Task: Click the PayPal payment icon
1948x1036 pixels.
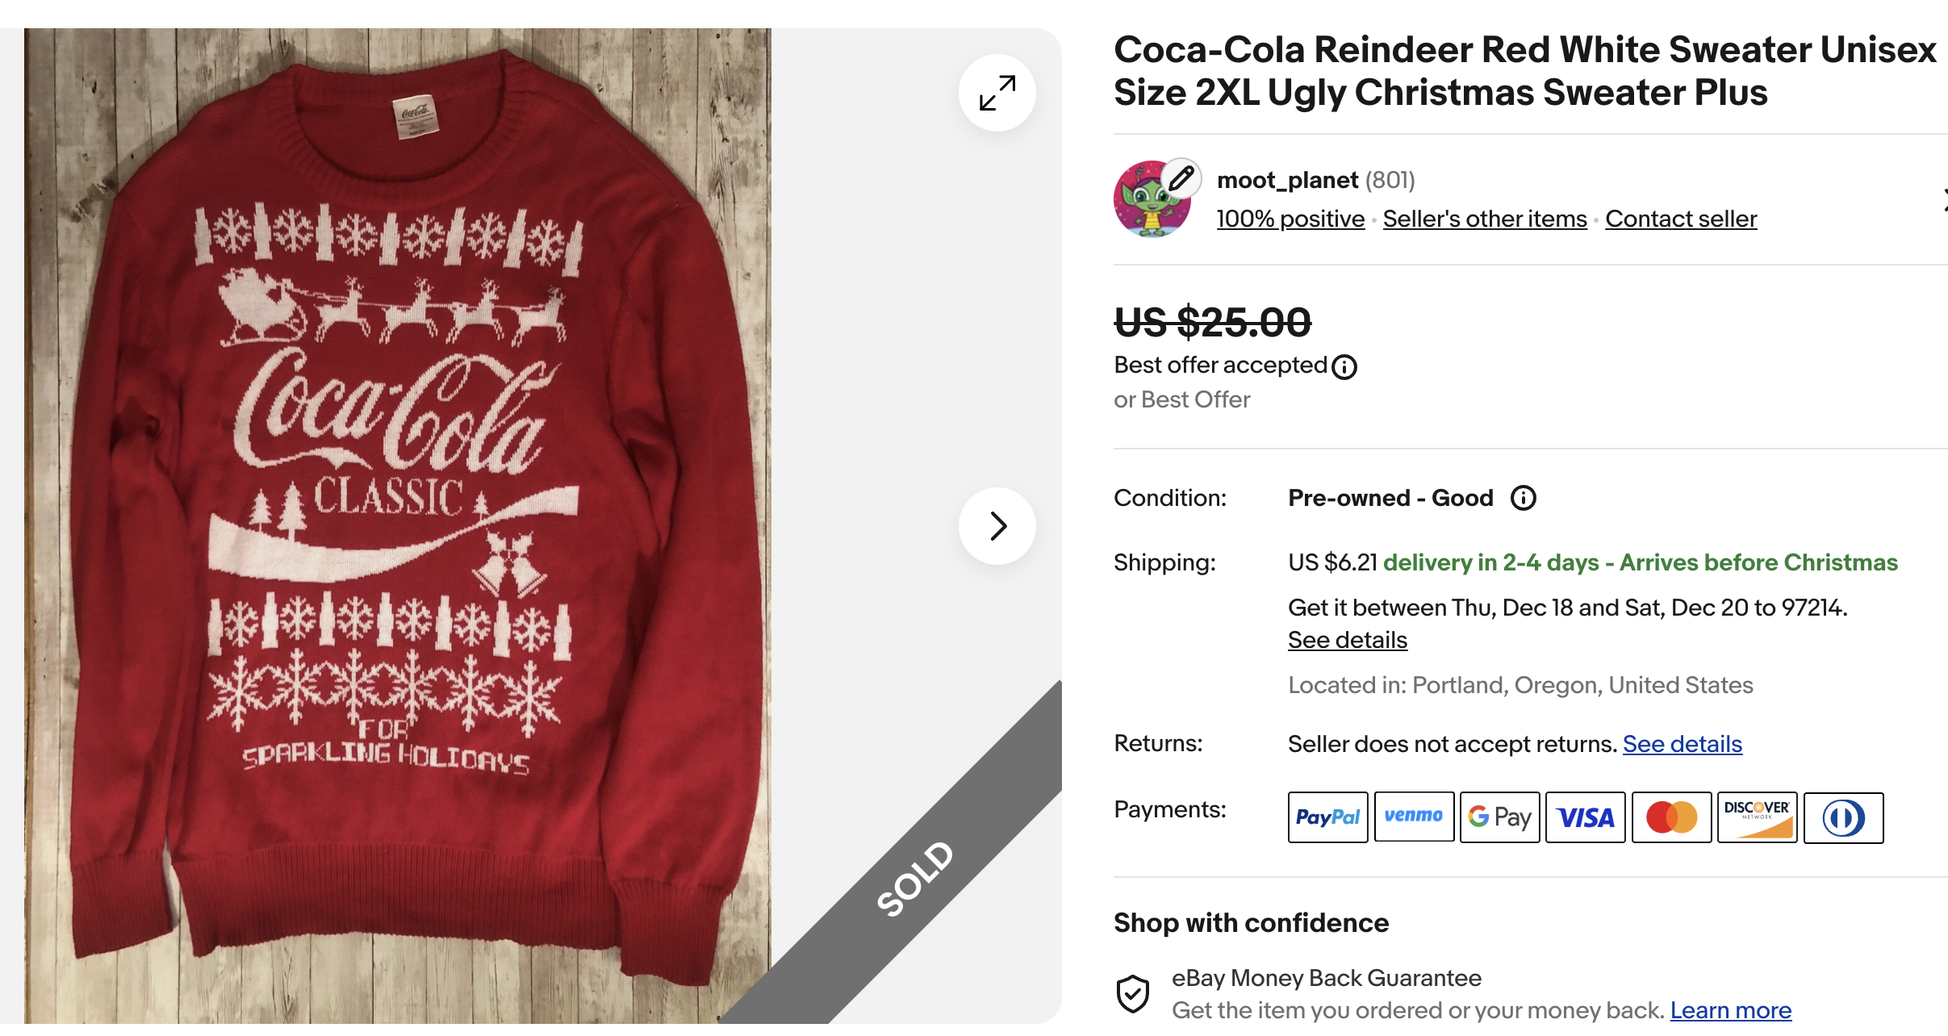Action: pos(1327,817)
